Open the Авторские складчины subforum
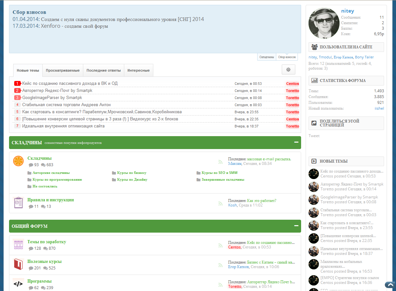 tap(51, 173)
